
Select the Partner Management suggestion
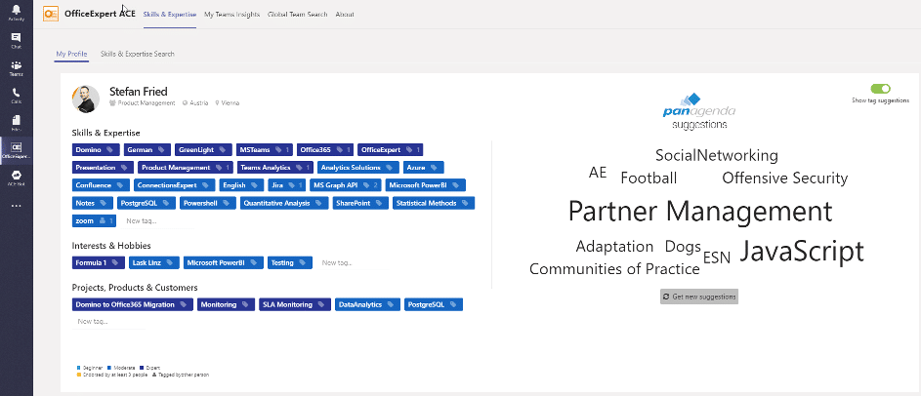[699, 211]
